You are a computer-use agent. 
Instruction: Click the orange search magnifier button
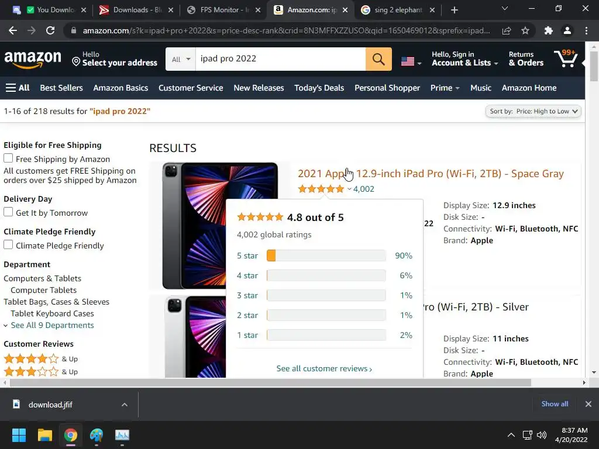[x=378, y=59]
